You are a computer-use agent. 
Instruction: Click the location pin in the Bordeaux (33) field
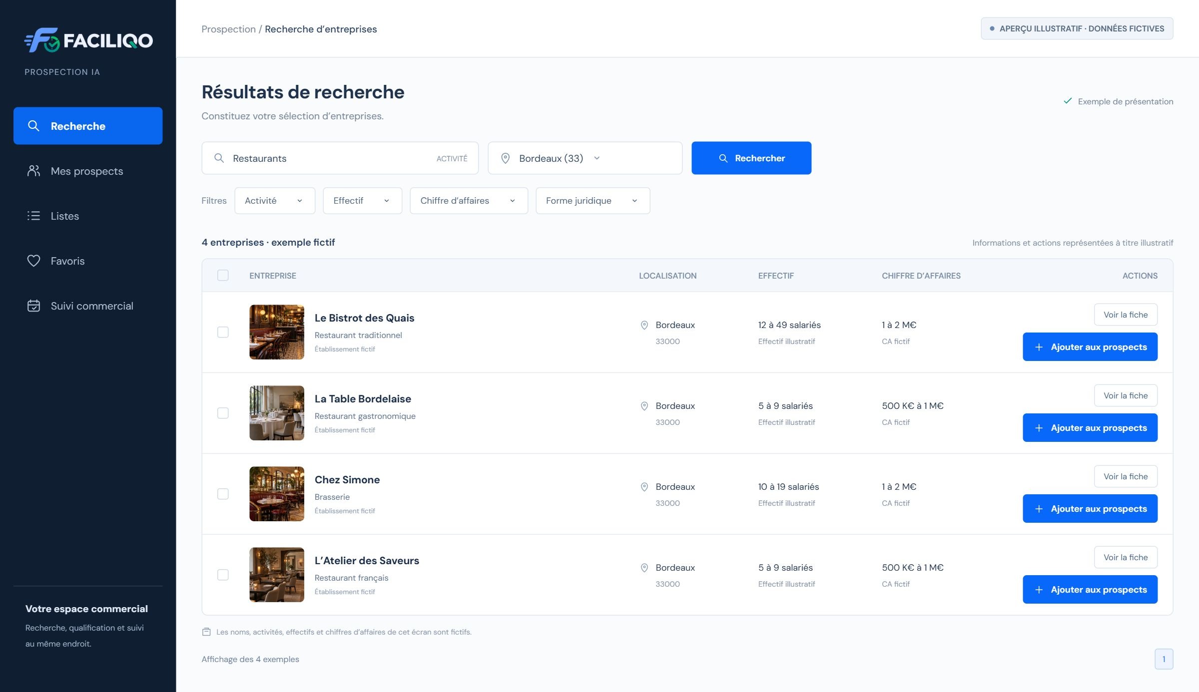click(505, 158)
